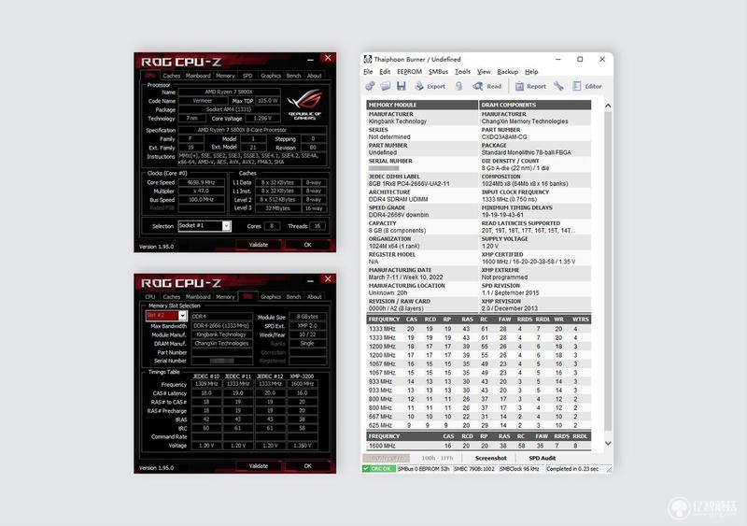This screenshot has height=526, width=747.
Task: Click the gears icon in Thaiphoon toolbar
Action: (370, 86)
